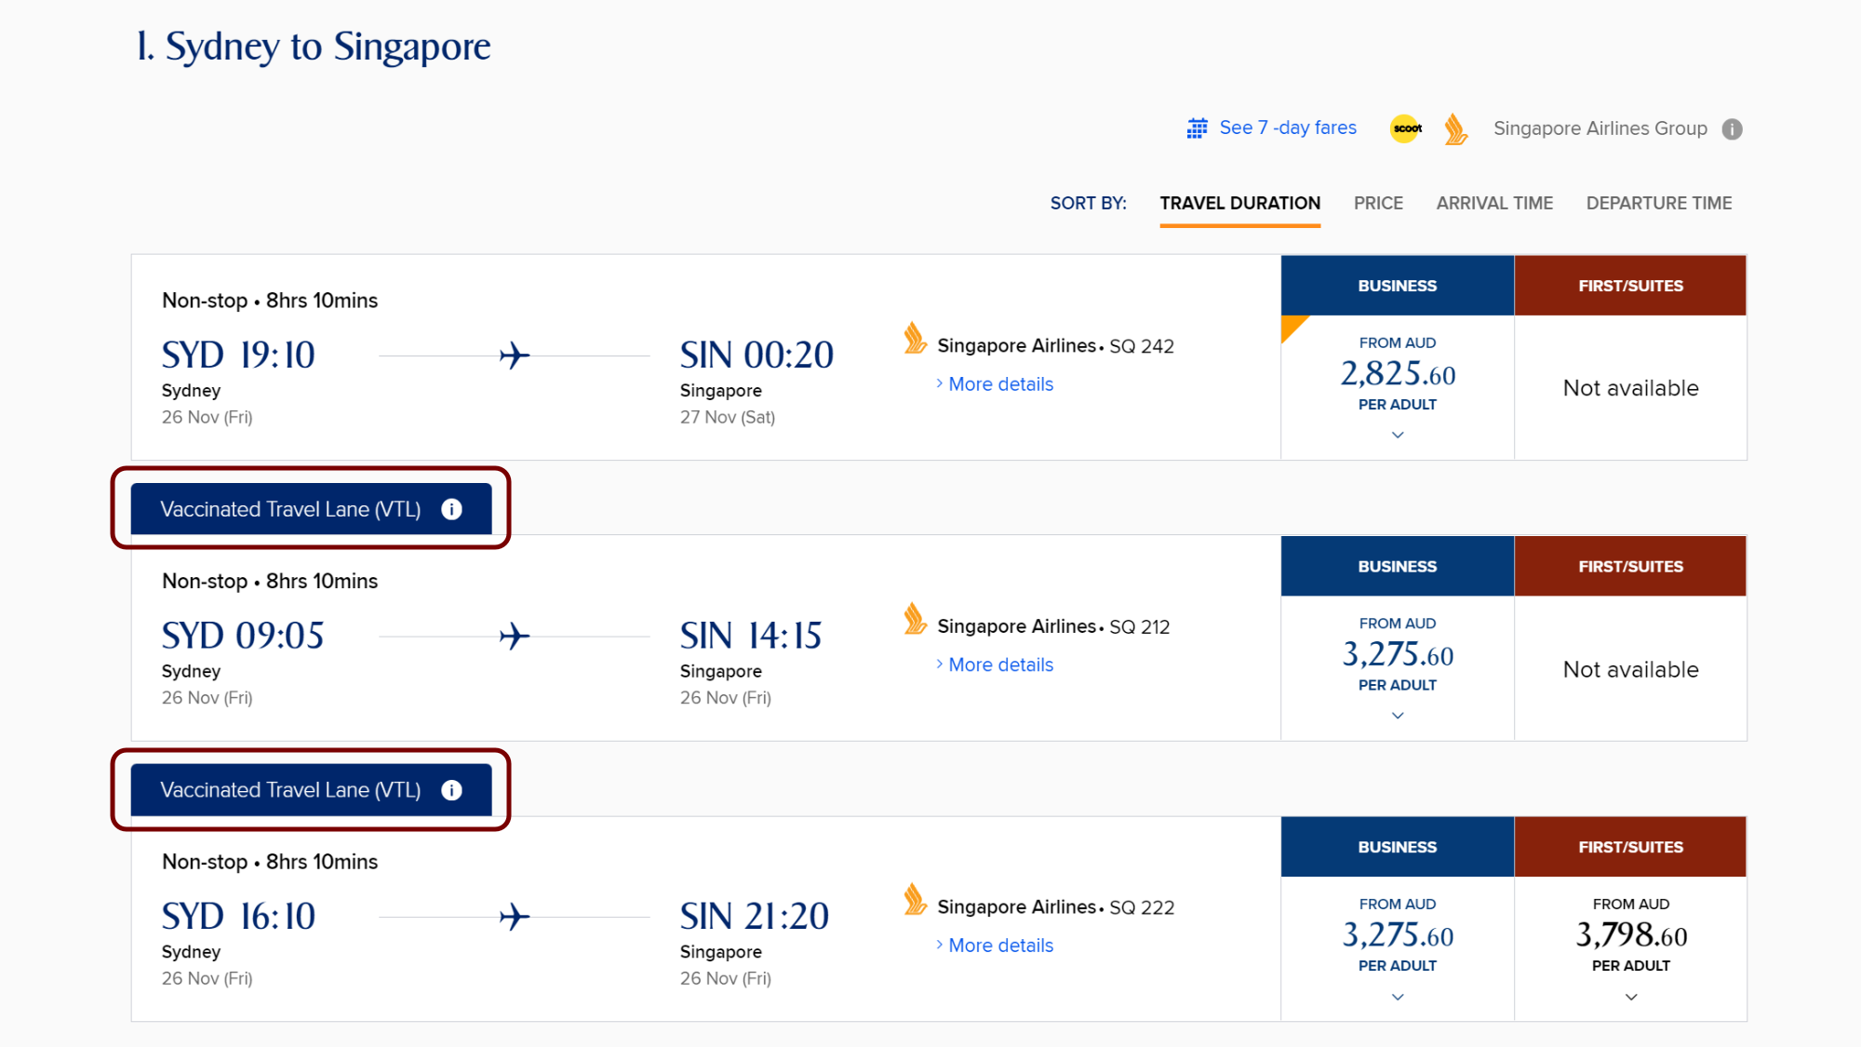This screenshot has height=1047, width=1861.
Task: Open info icon next to Singapore Airlines Group
Action: coord(1732,129)
